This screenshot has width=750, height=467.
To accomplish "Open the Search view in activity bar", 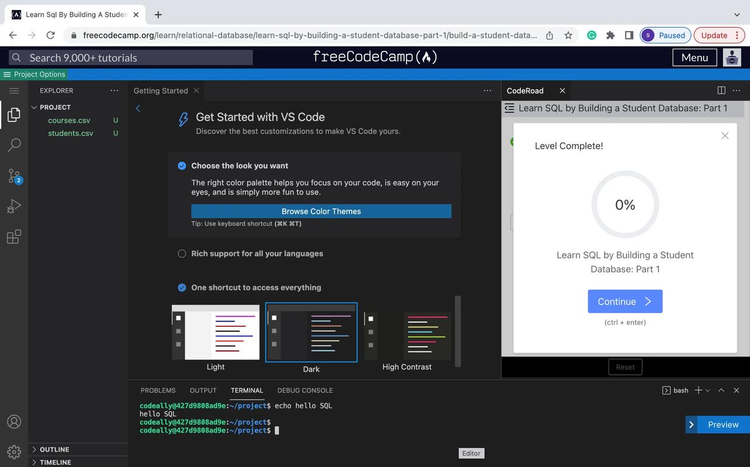I will tap(14, 145).
